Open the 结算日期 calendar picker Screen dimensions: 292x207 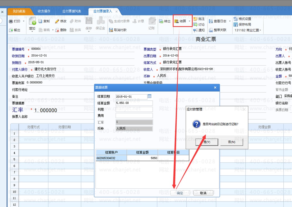pyautogui.click(x=149, y=96)
